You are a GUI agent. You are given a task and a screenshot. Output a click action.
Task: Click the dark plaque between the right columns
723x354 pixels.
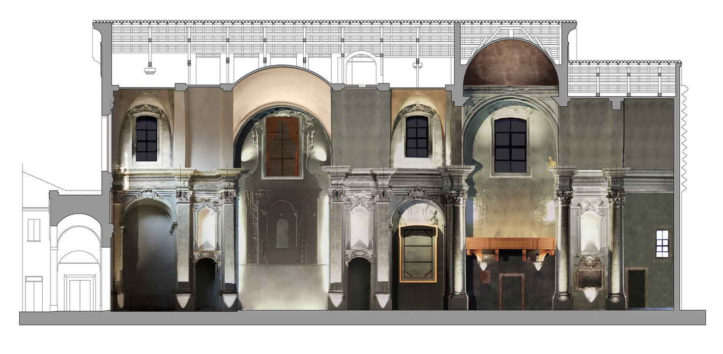tap(589, 278)
